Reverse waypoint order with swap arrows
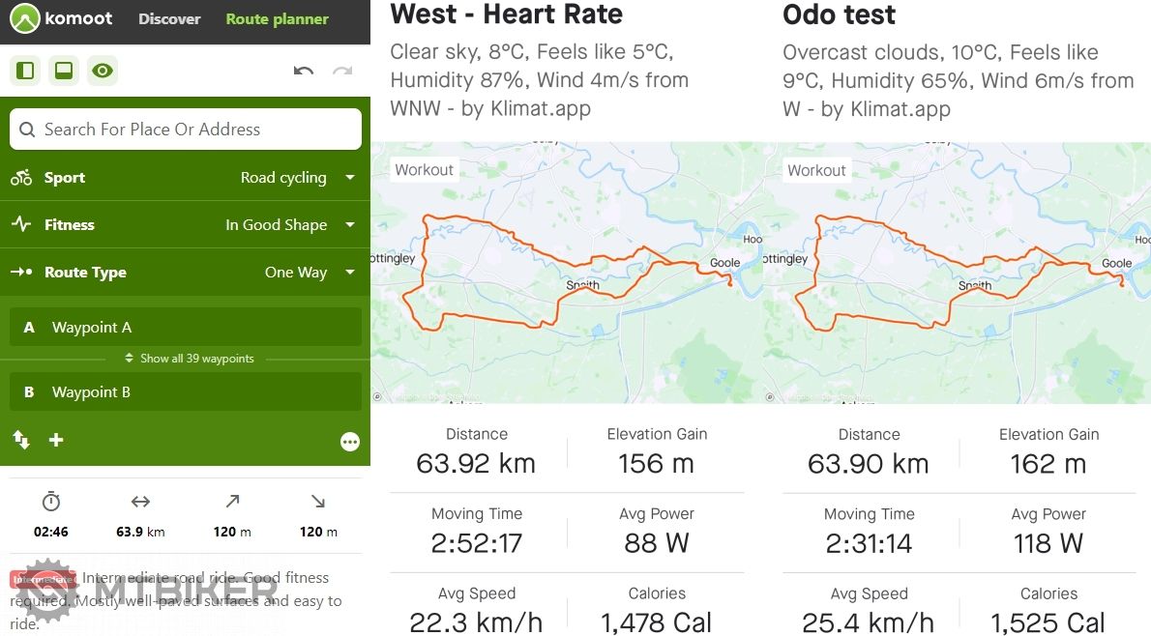Screen dimensions: 1151x636 21,440
